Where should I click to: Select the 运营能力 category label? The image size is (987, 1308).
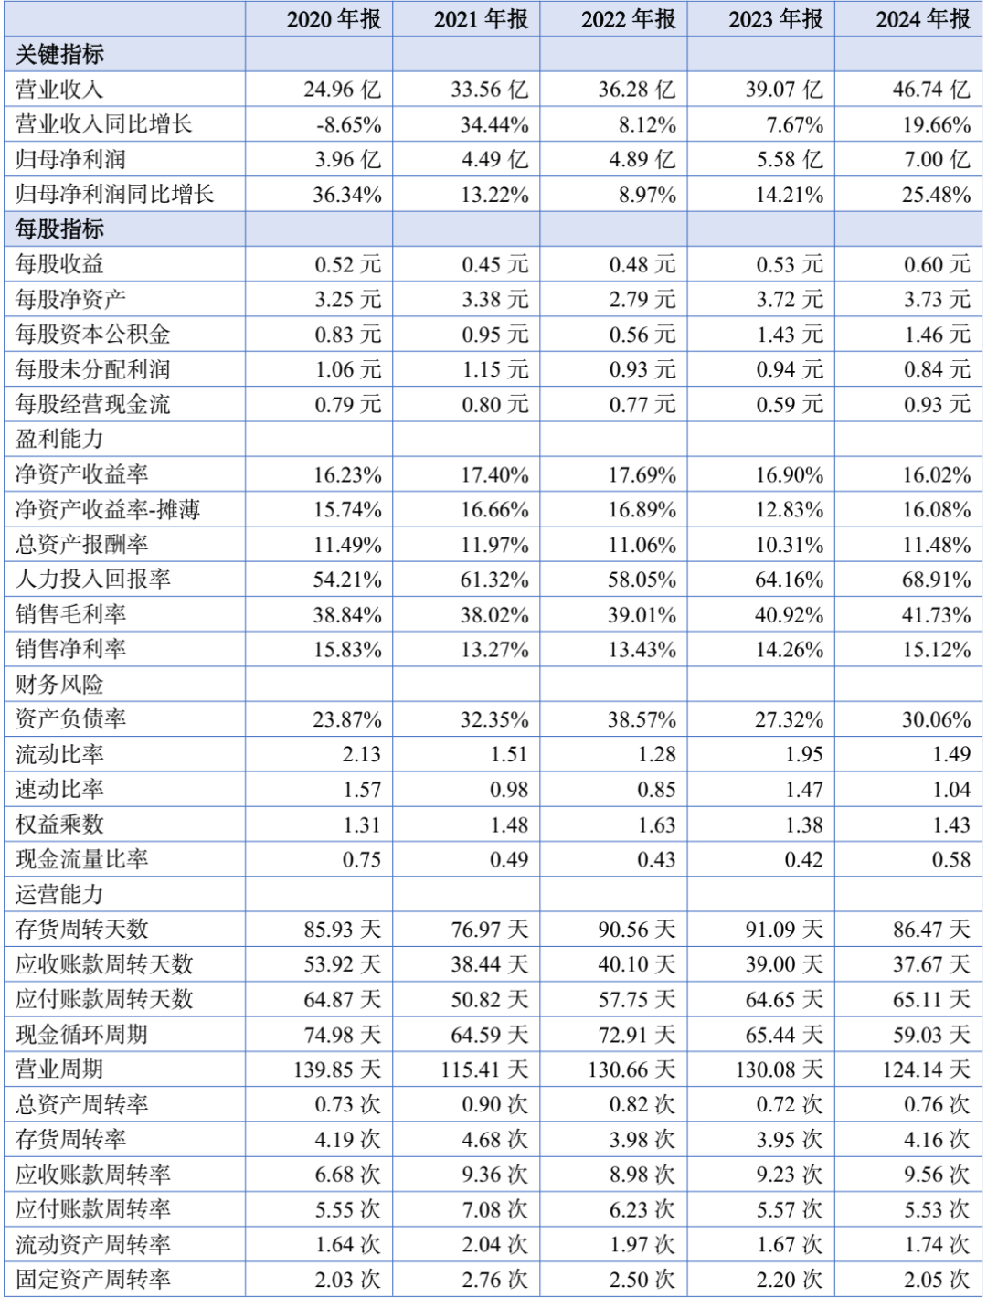(60, 894)
